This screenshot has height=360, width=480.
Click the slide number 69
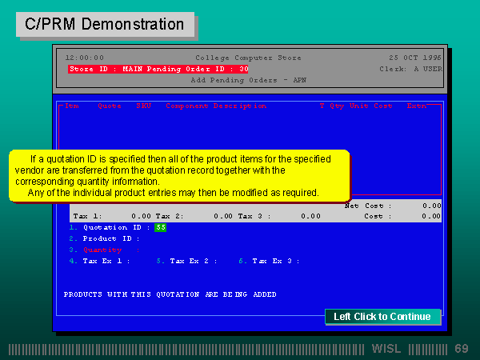point(462,349)
